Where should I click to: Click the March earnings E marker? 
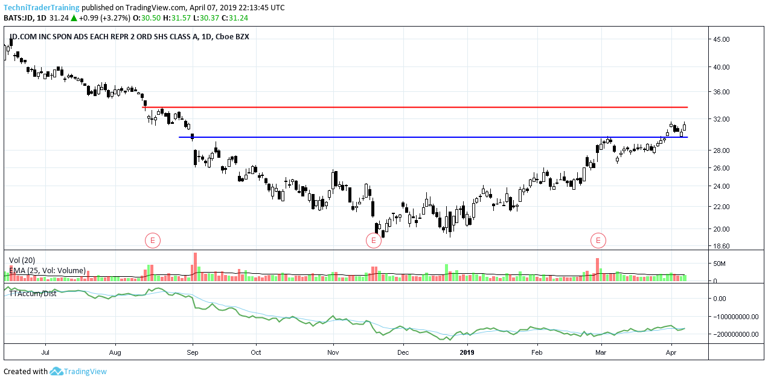tap(598, 241)
